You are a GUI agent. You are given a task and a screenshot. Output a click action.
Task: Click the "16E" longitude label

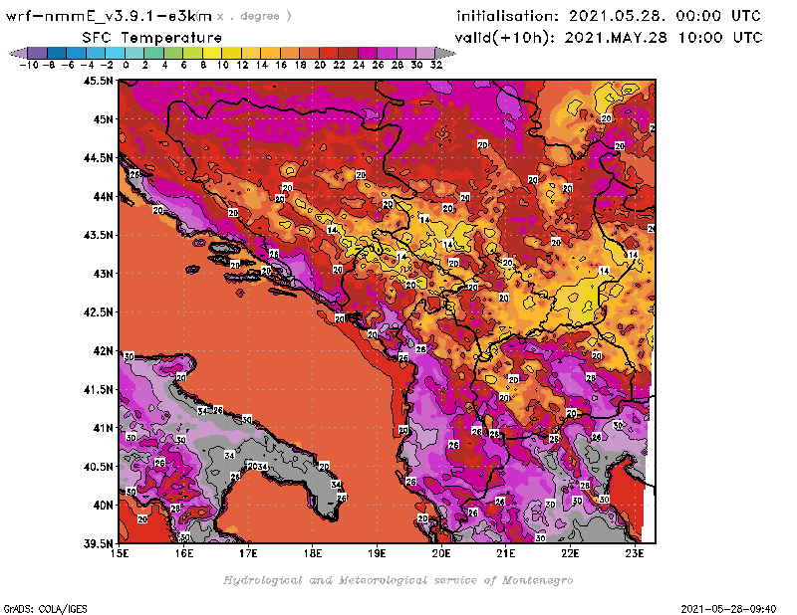click(x=184, y=553)
